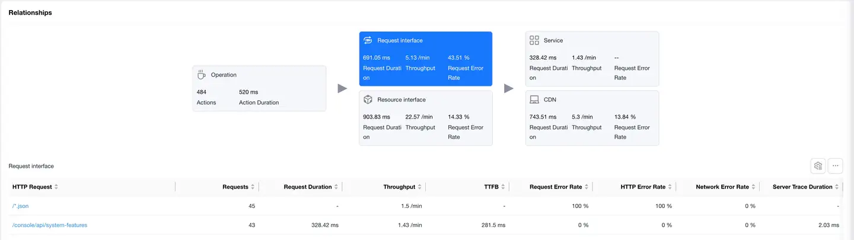Select the Resource interface card
Viewport: 854px width, 240px height.
[x=425, y=118]
